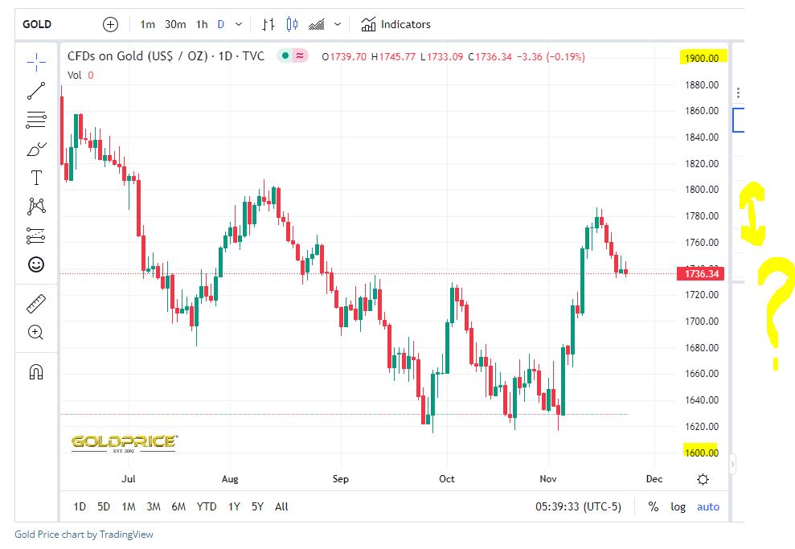This screenshot has width=795, height=549.
Task: Open Gold Price chart by TradingView link
Action: click(x=84, y=534)
